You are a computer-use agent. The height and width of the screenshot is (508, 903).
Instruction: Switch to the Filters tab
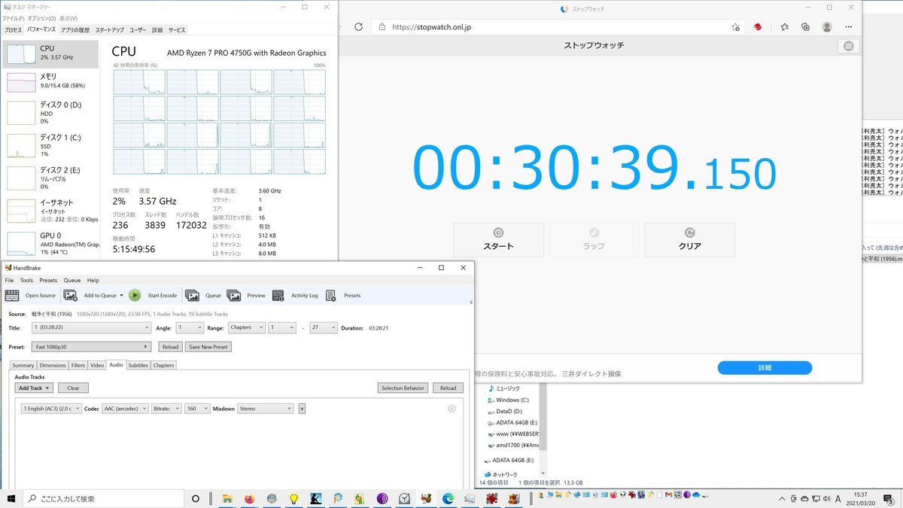pos(78,365)
